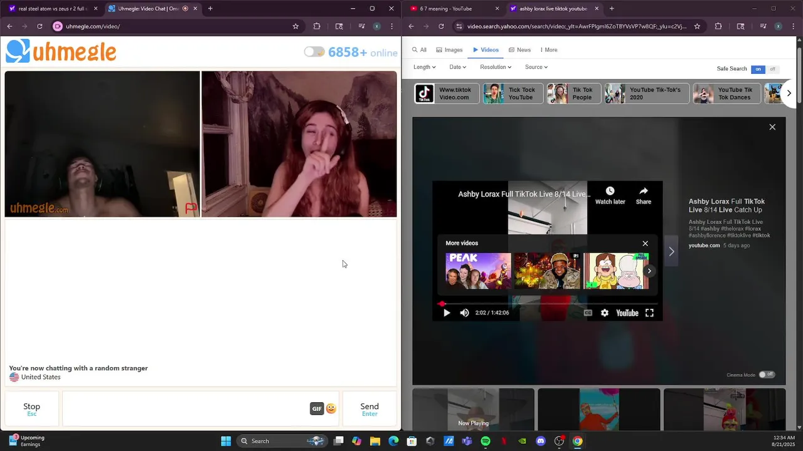The height and width of the screenshot is (451, 803).
Task: Expand the Length filter dropdown
Action: (425, 67)
